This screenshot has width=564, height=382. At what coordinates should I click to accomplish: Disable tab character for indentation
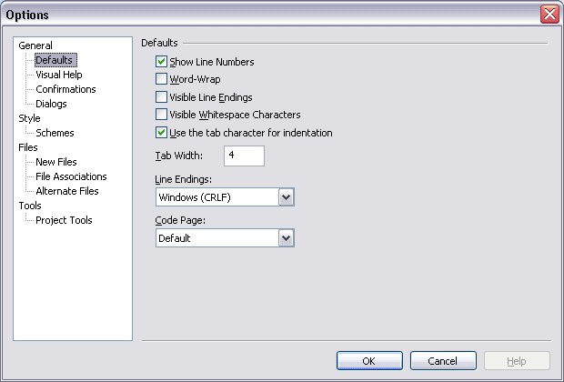(x=162, y=133)
